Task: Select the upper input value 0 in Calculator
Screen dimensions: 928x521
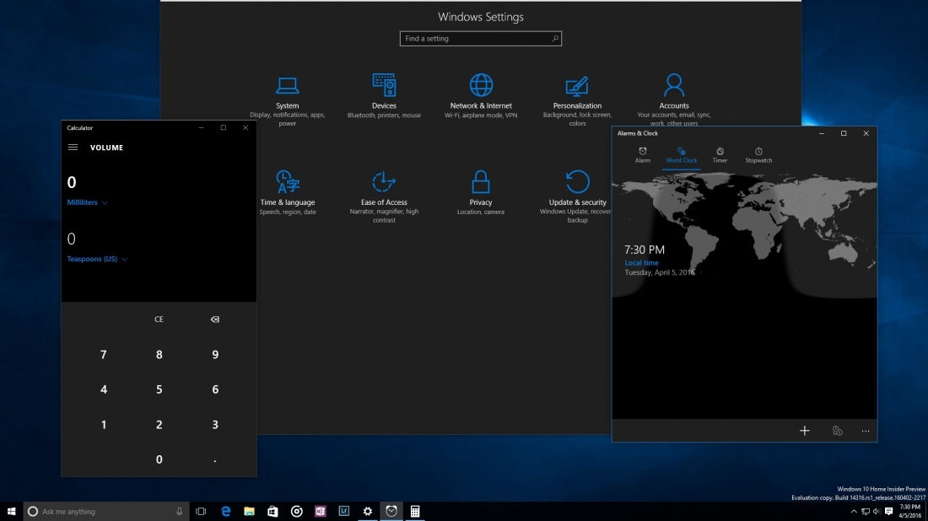Action: 72,182
